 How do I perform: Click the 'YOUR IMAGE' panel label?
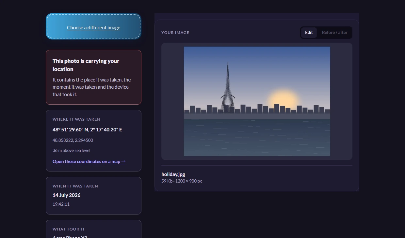coord(175,33)
